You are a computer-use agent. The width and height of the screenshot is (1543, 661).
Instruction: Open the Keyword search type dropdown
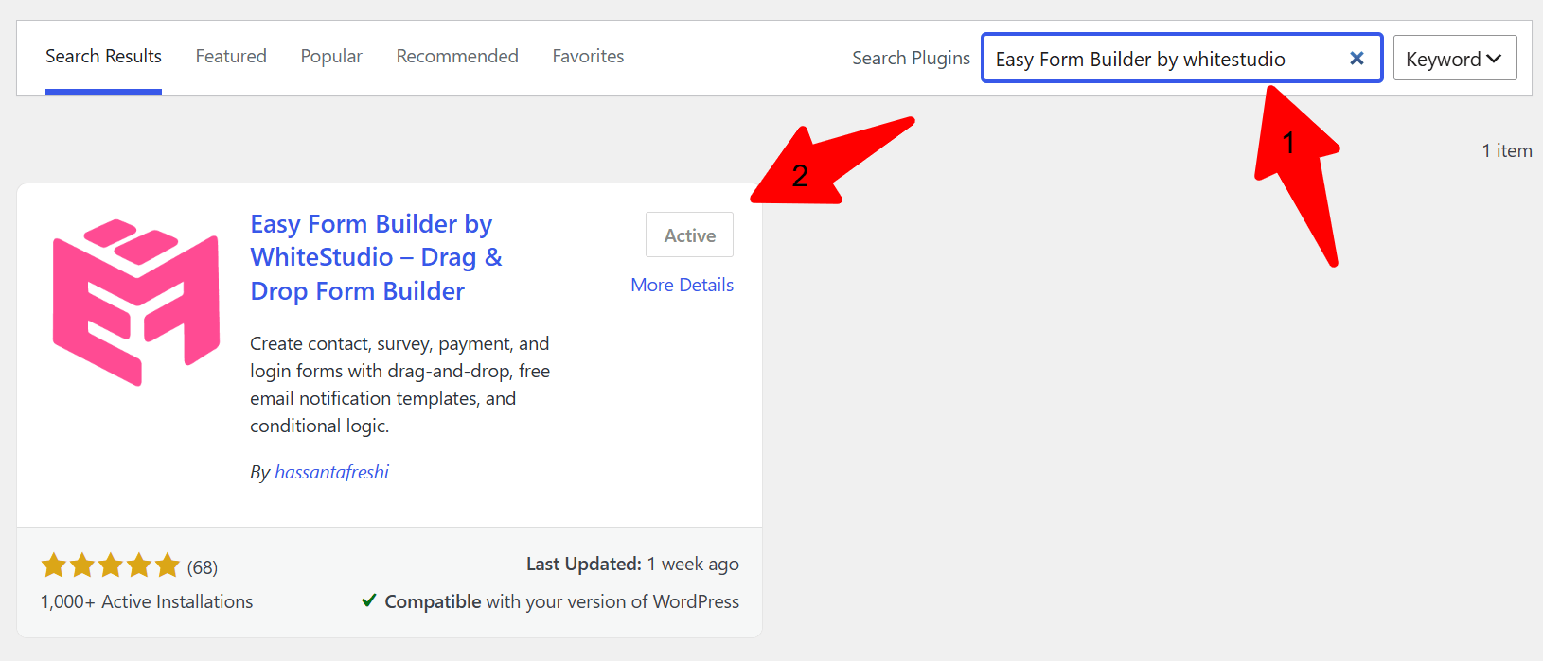1455,58
